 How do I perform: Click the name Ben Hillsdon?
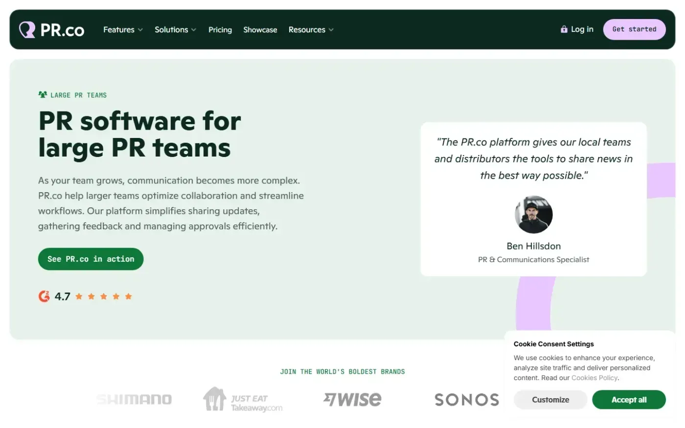click(534, 246)
